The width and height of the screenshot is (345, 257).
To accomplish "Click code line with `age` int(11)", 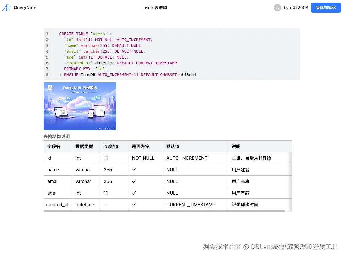I will tap(96, 57).
